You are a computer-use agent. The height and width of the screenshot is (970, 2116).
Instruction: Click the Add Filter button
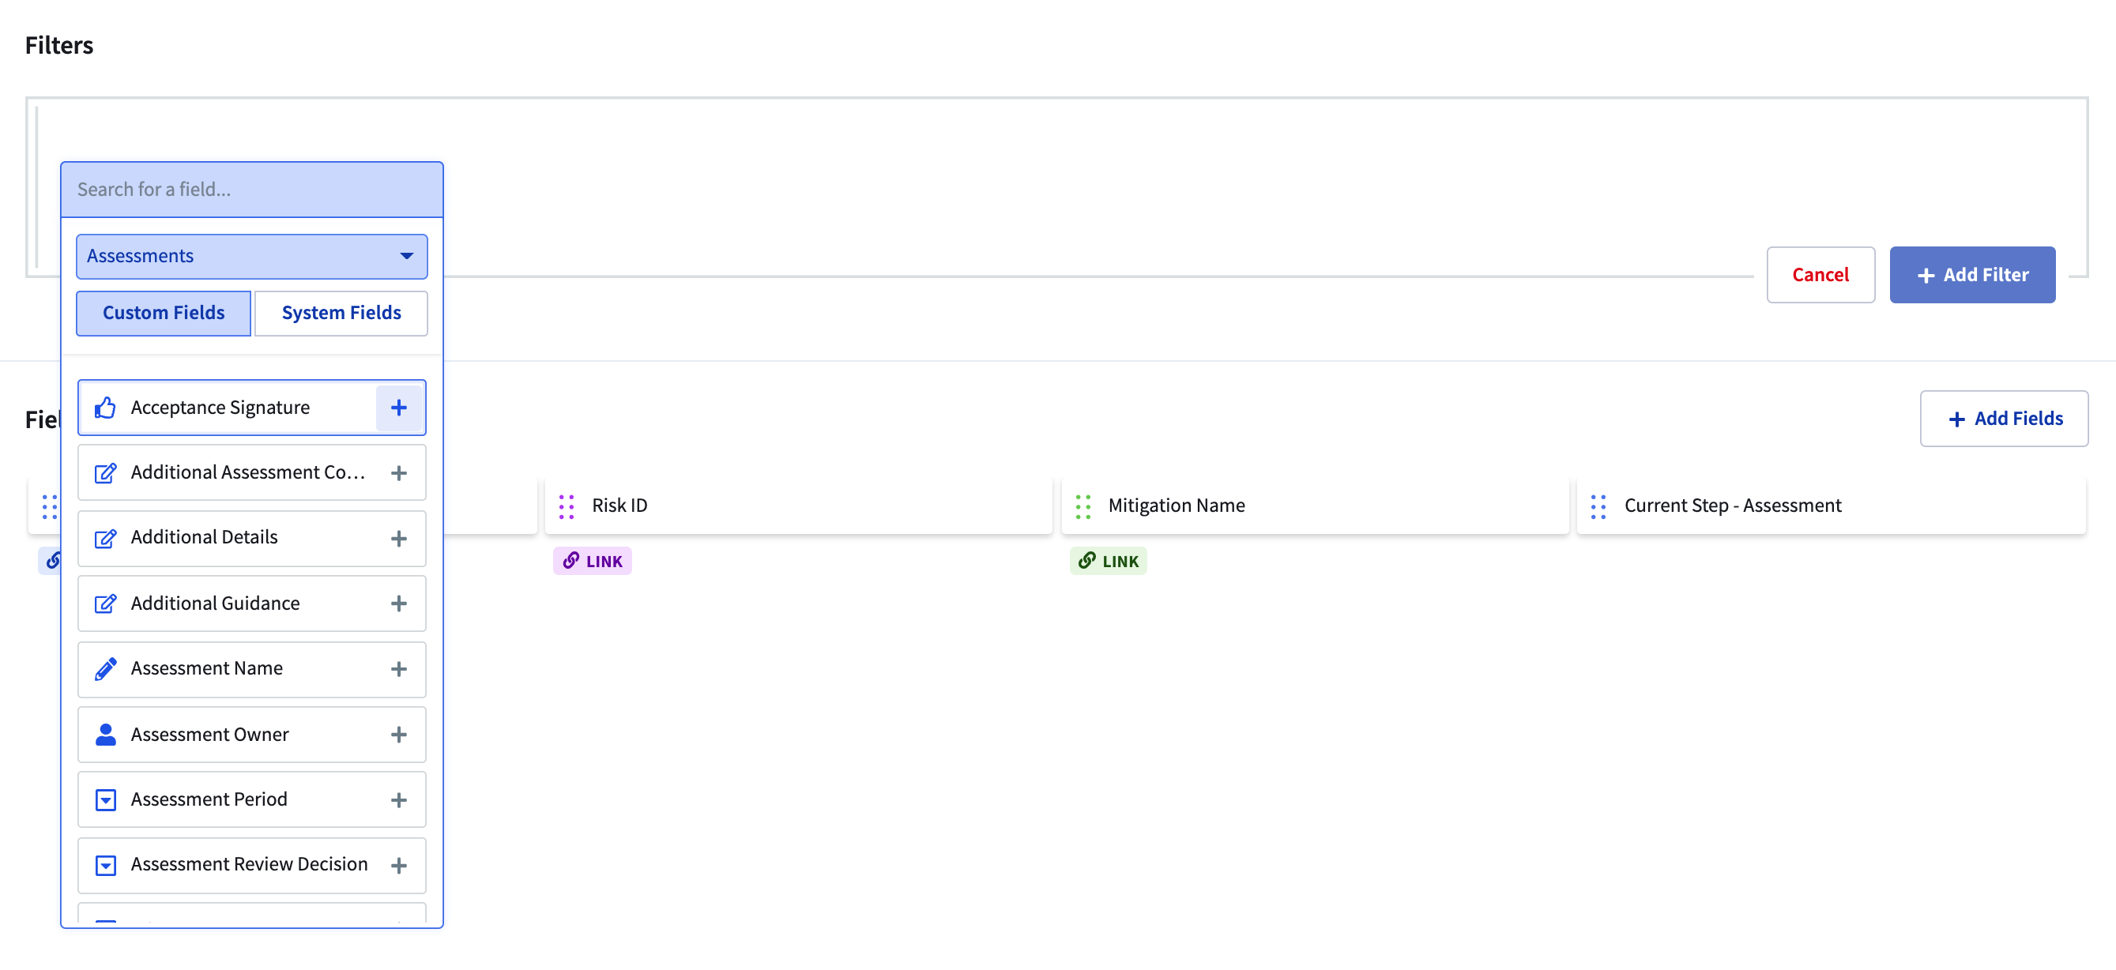1972,274
